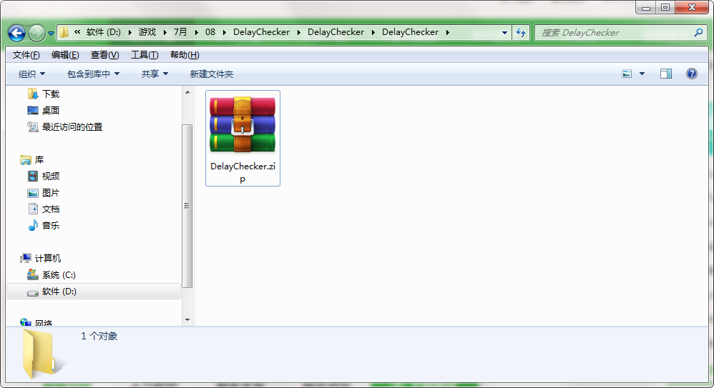Go back with the blue Back arrow
714x388 pixels.
tap(17, 33)
